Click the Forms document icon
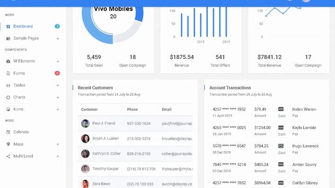The width and height of the screenshot is (335, 188). point(8,73)
